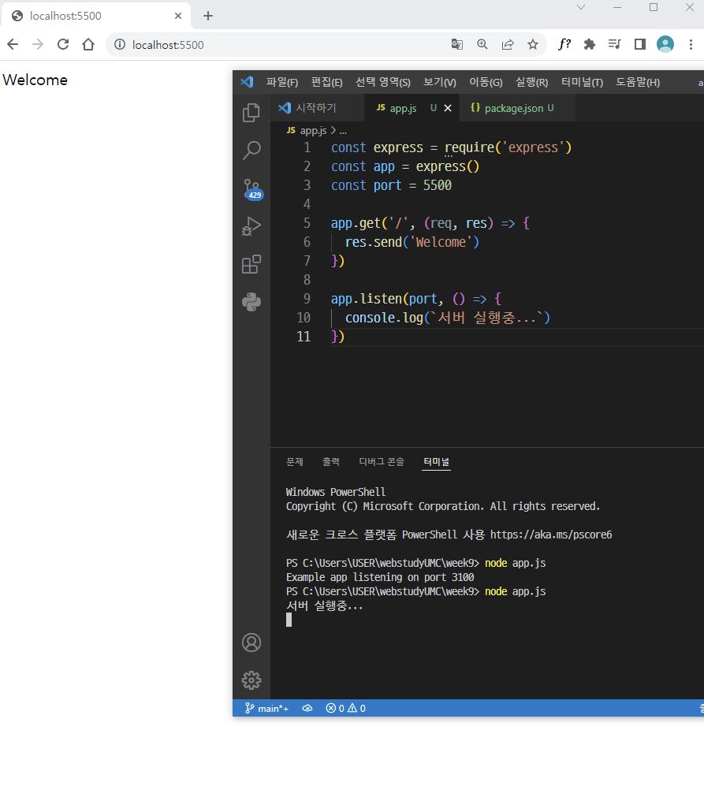Open the 도움말(H) menu

638,82
